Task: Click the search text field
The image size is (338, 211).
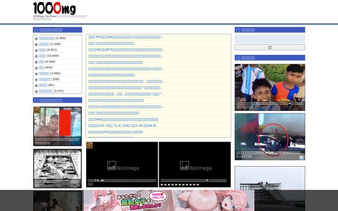Action: (269, 39)
